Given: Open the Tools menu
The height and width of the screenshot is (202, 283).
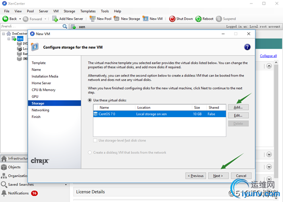Looking at the screenshot, I should [105, 11].
